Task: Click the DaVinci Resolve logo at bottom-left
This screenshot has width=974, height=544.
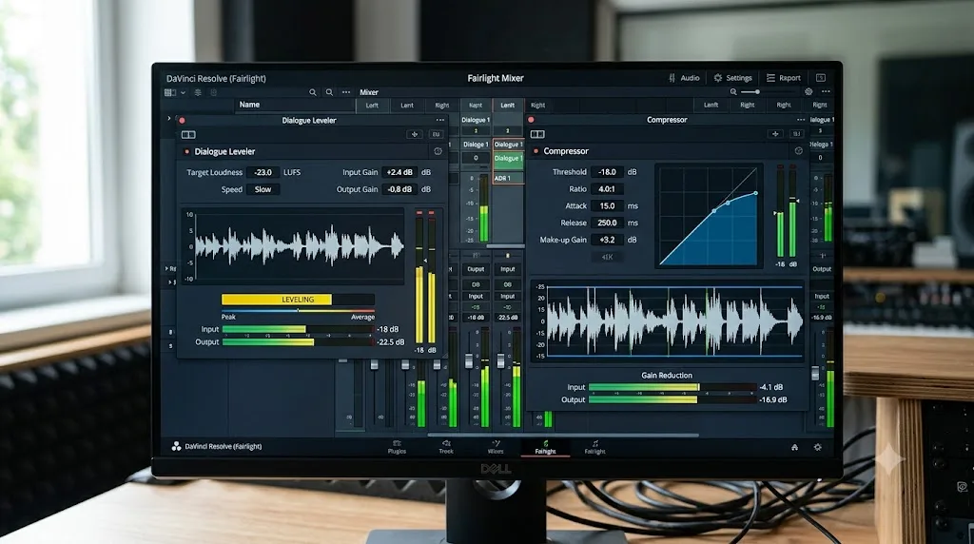Action: 176,446
